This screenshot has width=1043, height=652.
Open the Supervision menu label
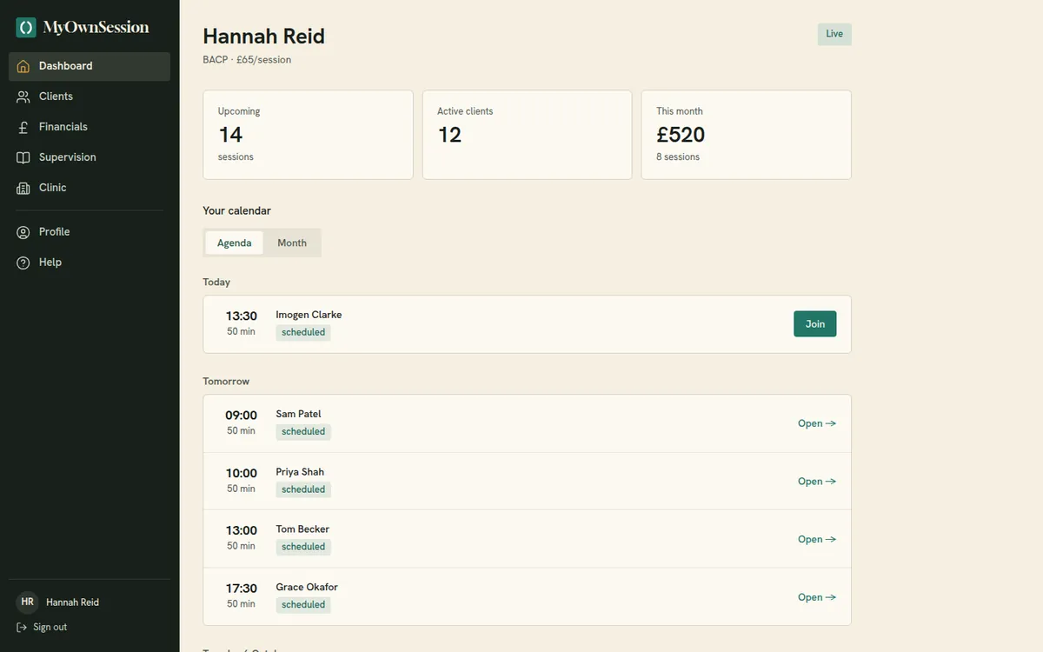pos(68,157)
